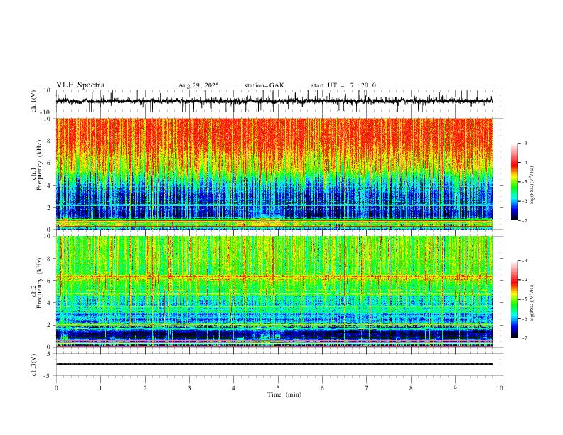Screen dimensions: 563x435
Task: Click the ch.2 'Frequency (kHz)' axis label
Action: [40, 282]
